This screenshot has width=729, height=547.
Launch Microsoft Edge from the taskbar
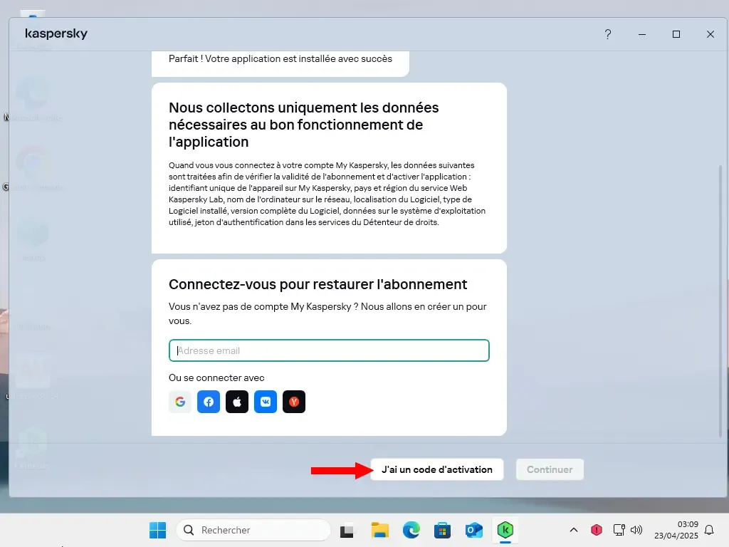pyautogui.click(x=411, y=530)
